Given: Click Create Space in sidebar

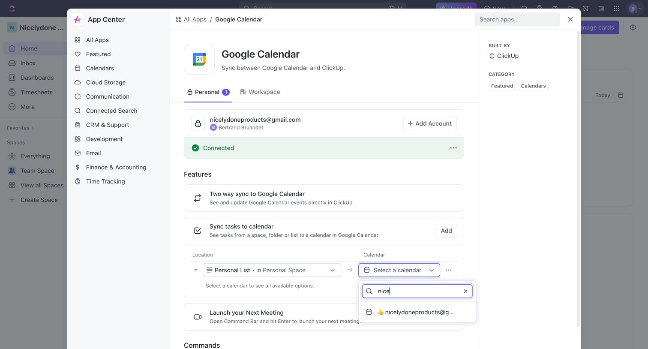Looking at the screenshot, I should click(x=39, y=200).
